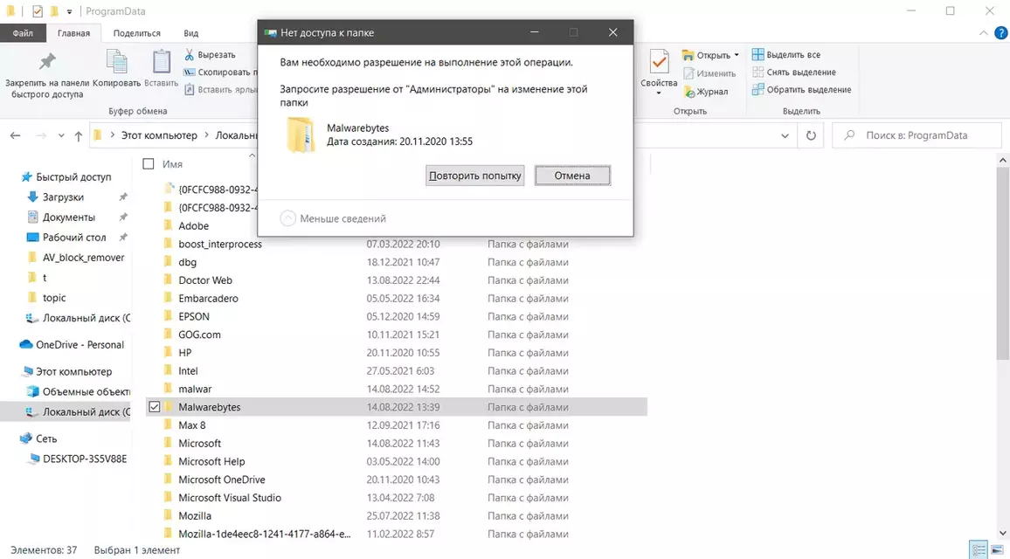Click Повторить попытку (Retry) button

tap(474, 176)
